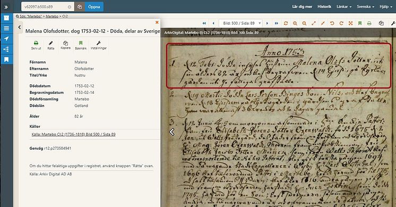Go to the next image arrow
Screen dimensions: 396x207
pos(267,23)
